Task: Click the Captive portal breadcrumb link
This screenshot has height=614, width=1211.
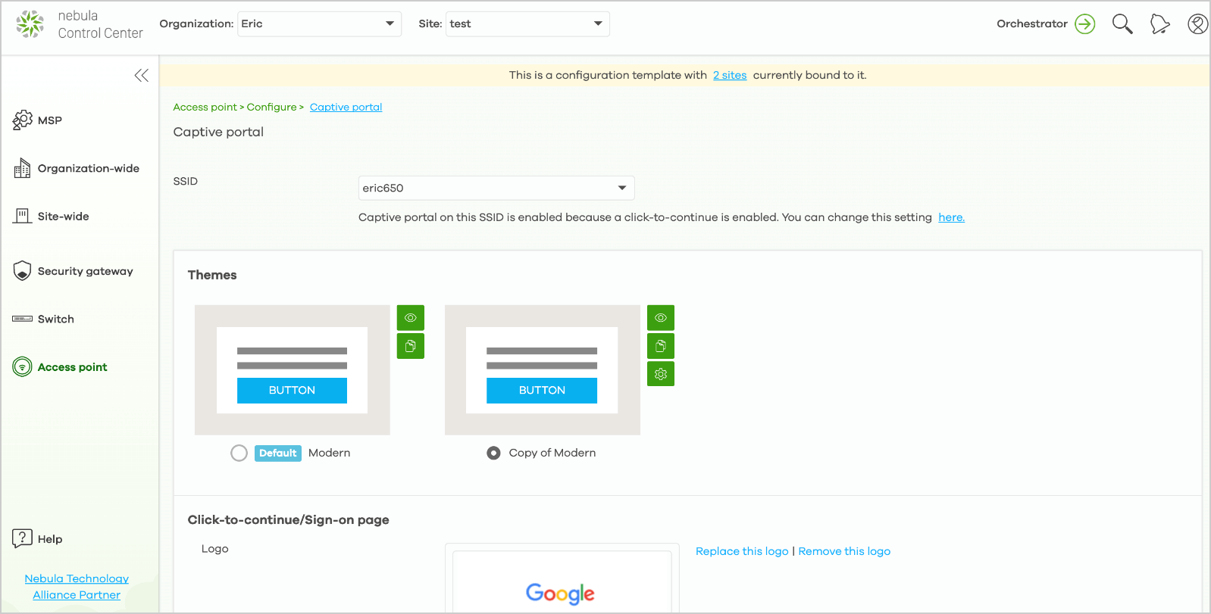Action: click(x=346, y=107)
